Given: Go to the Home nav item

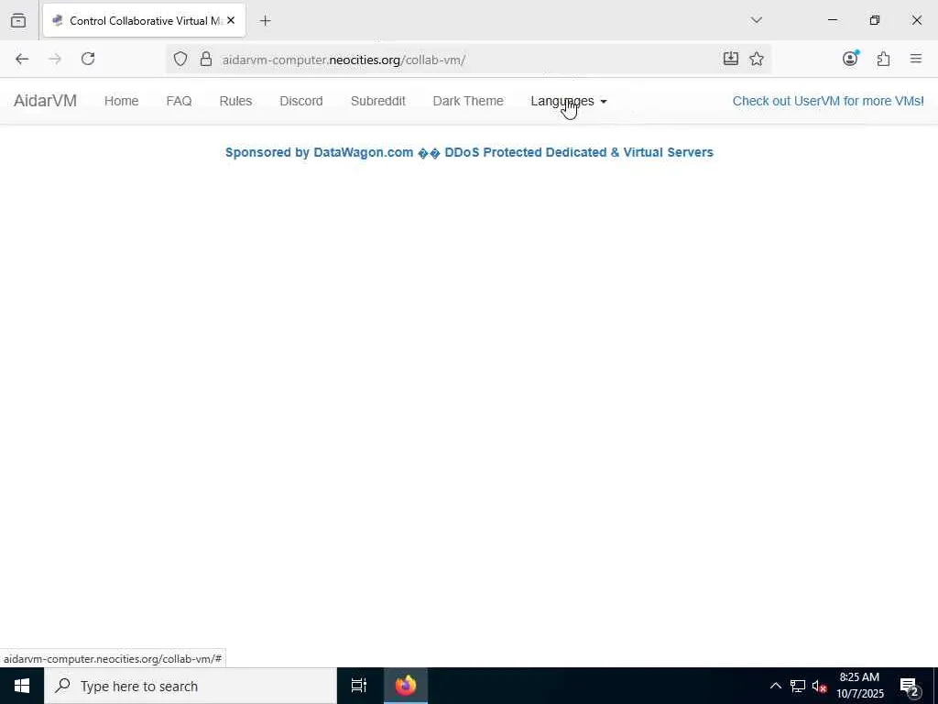Looking at the screenshot, I should [x=122, y=101].
